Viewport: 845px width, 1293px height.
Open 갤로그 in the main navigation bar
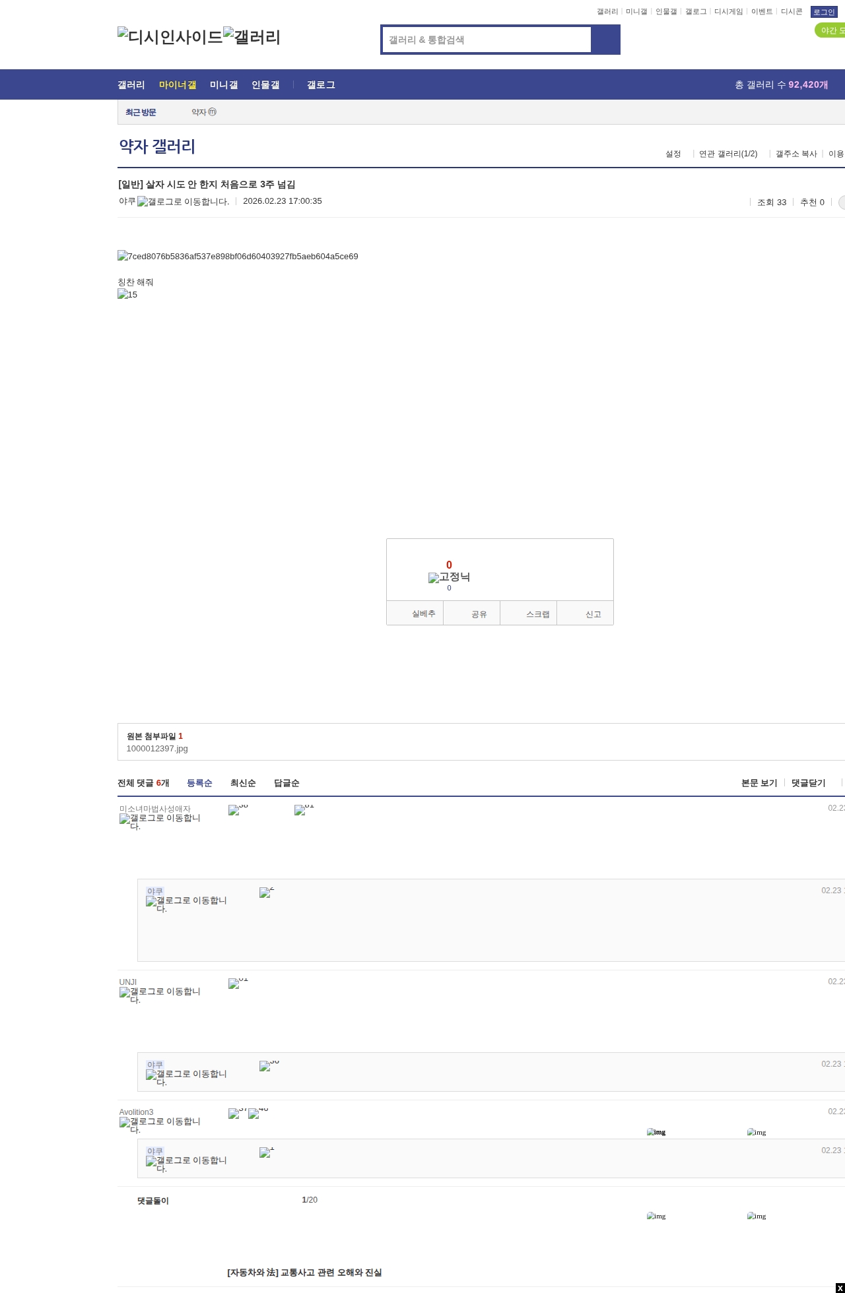[x=321, y=84]
